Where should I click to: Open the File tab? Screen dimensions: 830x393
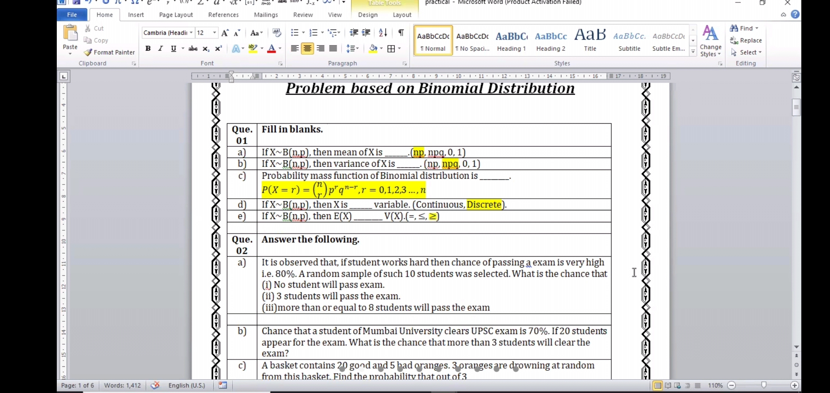(72, 15)
